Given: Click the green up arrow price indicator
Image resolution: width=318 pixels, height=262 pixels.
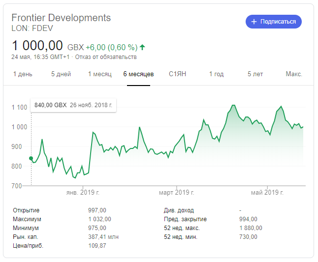Looking at the screenshot, I should 142,47.
